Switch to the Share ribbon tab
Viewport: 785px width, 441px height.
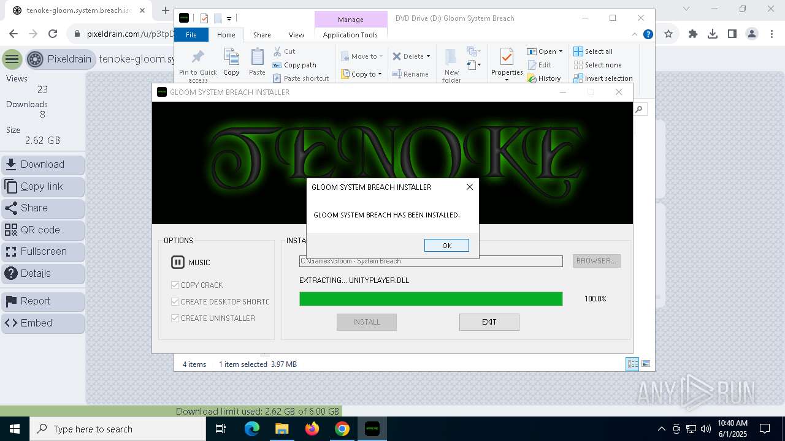[262, 35]
